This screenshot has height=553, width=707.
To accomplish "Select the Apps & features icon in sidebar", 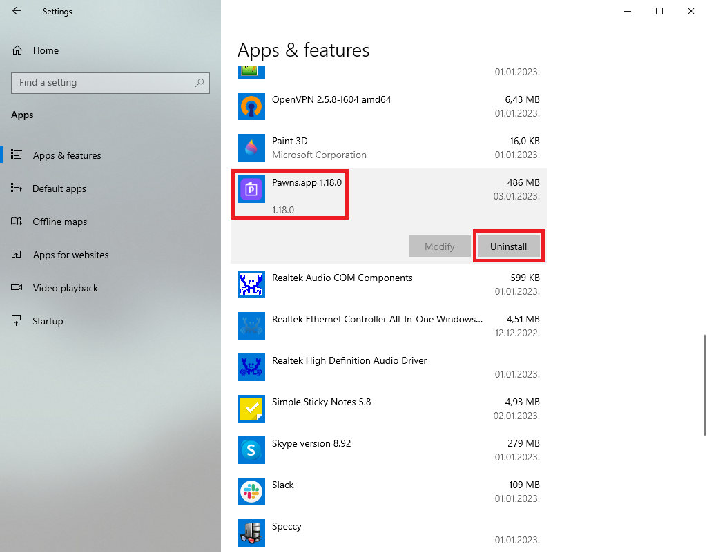I will coord(17,155).
